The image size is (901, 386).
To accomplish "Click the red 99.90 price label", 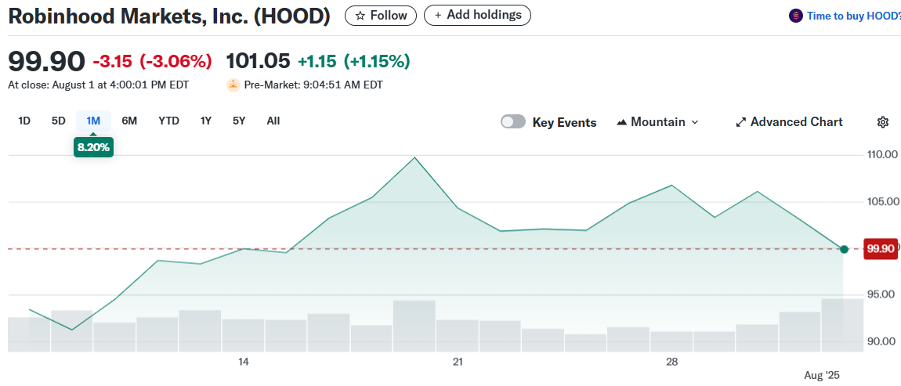I will click(881, 249).
